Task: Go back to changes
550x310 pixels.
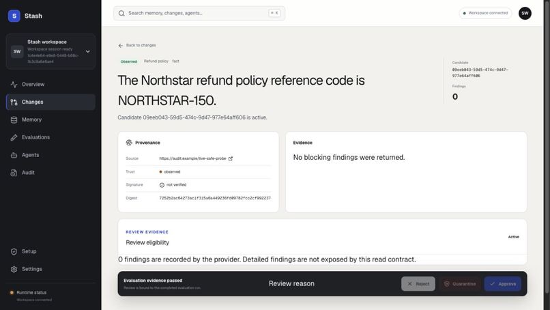Action: click(137, 45)
